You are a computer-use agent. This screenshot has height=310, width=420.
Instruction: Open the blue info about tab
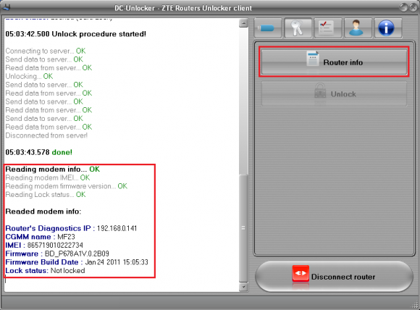388,28
